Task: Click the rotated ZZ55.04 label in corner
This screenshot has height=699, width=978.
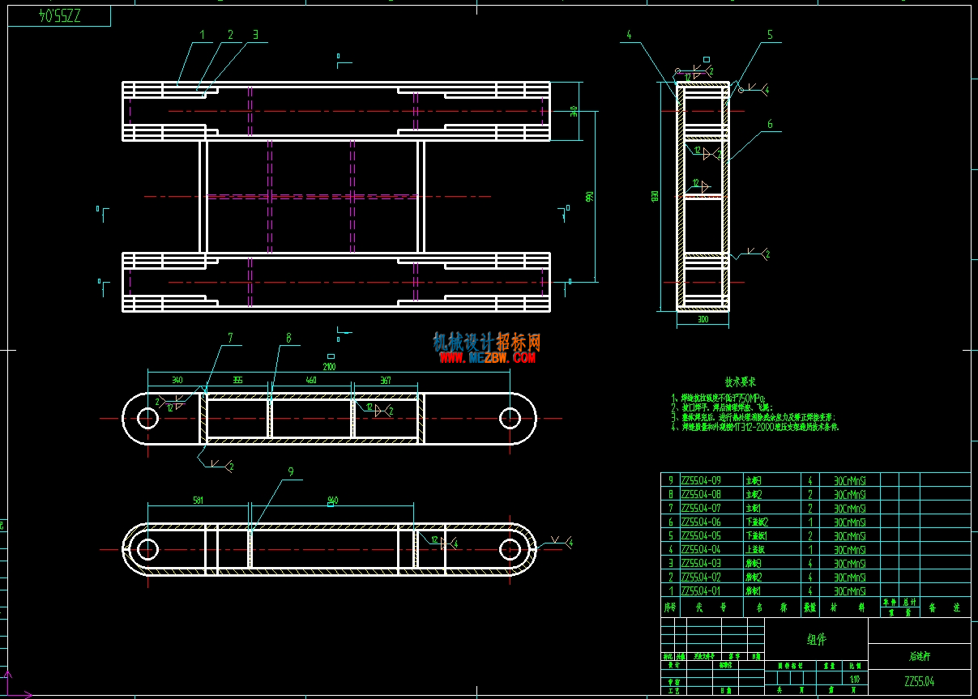Action: pyautogui.click(x=62, y=15)
